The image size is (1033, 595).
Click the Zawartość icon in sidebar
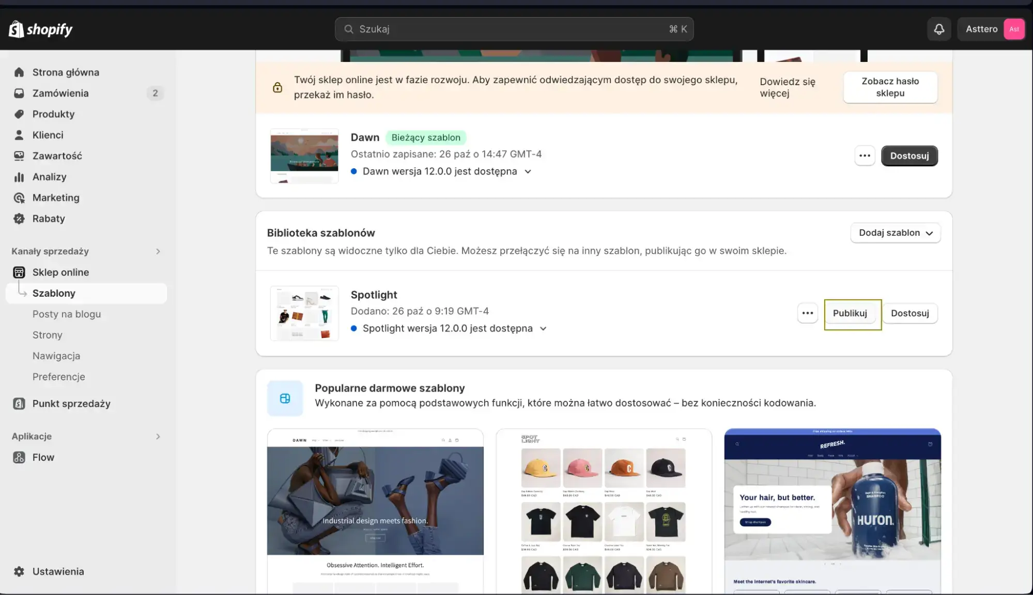tap(19, 156)
